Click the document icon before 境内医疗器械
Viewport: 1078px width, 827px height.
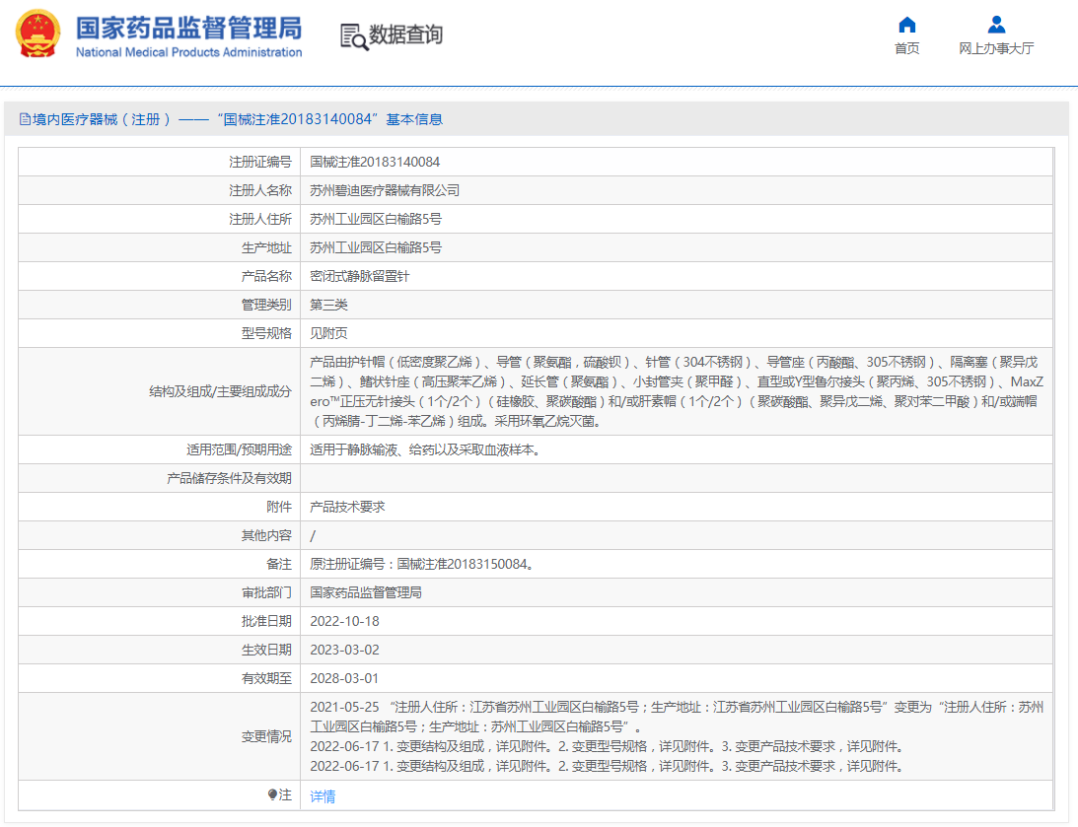pyautogui.click(x=25, y=119)
